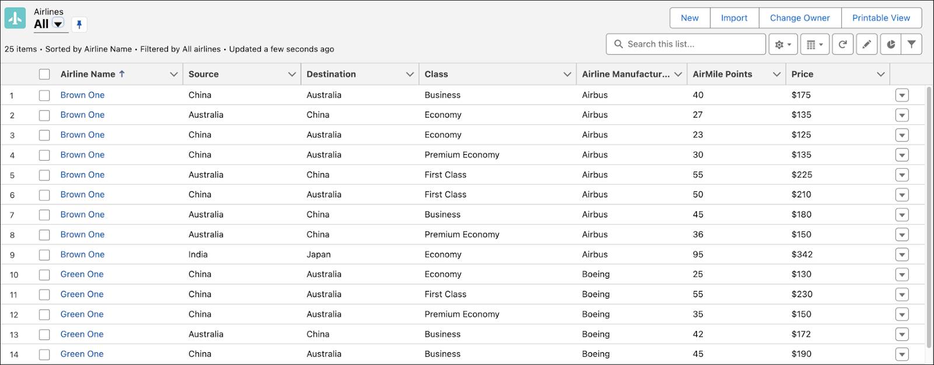The height and width of the screenshot is (365, 934).
Task: Click the $342 price cell
Action: pos(802,255)
